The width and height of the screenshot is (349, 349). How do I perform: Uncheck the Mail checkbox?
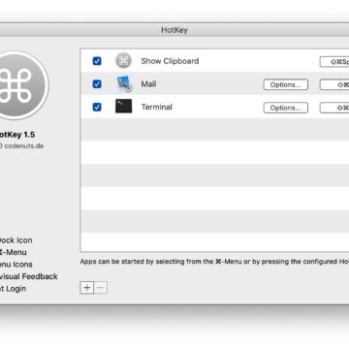point(97,84)
